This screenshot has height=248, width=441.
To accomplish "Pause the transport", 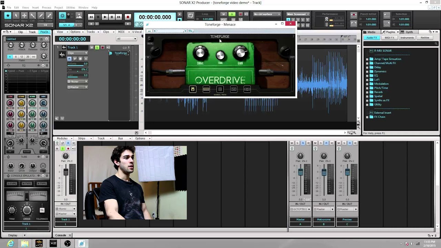I will (112, 17).
